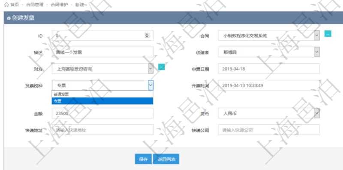Collapse the 发票税种 dropdown arrow
Image resolution: width=343 pixels, height=170 pixels.
(x=150, y=85)
